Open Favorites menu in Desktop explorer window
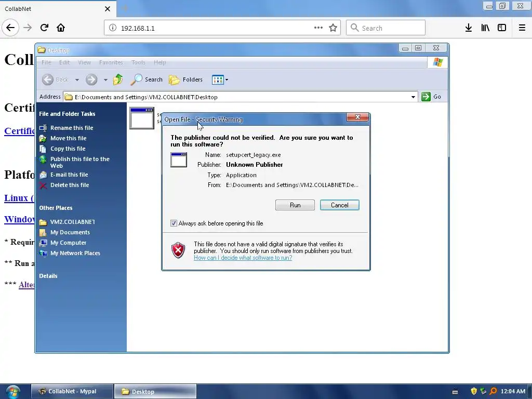532x399 pixels. tap(111, 62)
